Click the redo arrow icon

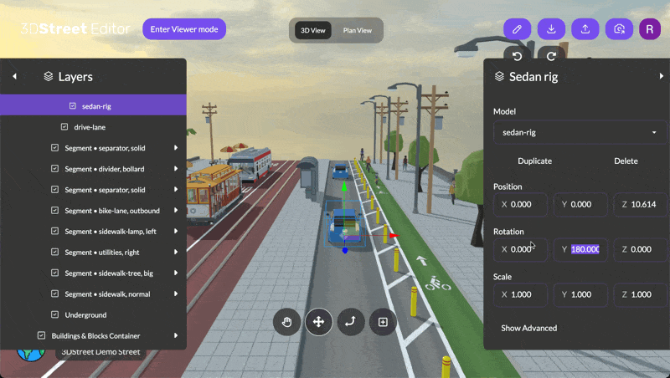click(551, 56)
